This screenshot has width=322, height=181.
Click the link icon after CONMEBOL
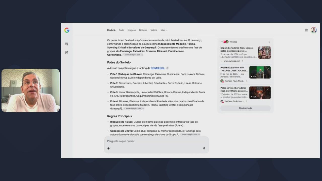[x=167, y=68]
